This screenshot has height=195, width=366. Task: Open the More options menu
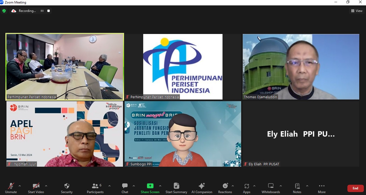click(321, 188)
